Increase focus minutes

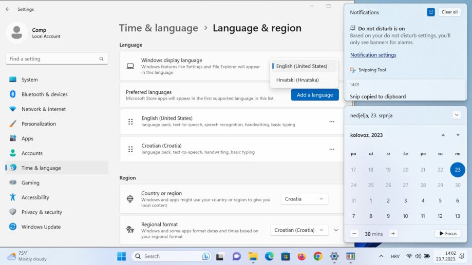[393, 233]
